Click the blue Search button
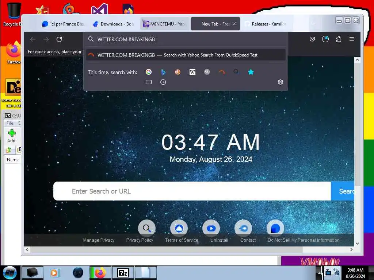The width and height of the screenshot is (374, 280). click(x=343, y=191)
